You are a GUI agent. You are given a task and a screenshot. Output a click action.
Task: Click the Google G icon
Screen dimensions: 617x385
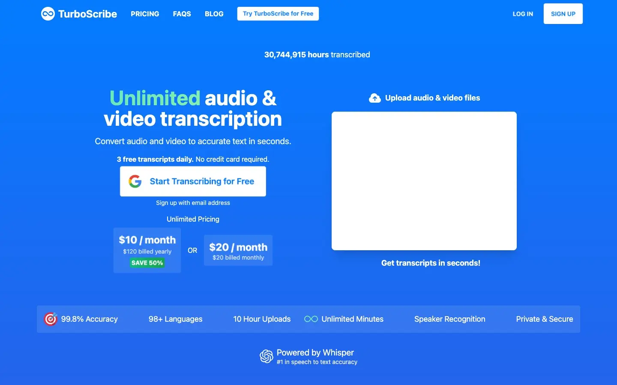coord(135,181)
